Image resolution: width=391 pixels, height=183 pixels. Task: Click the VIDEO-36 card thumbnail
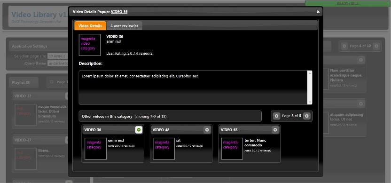95,149
